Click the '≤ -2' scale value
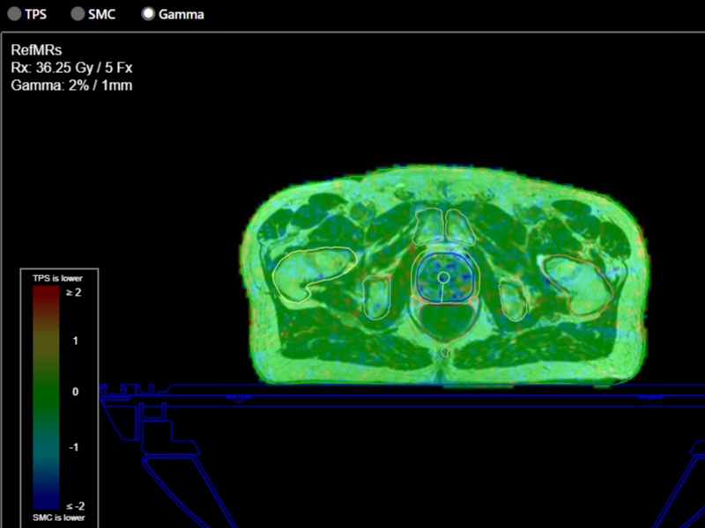 tap(75, 506)
